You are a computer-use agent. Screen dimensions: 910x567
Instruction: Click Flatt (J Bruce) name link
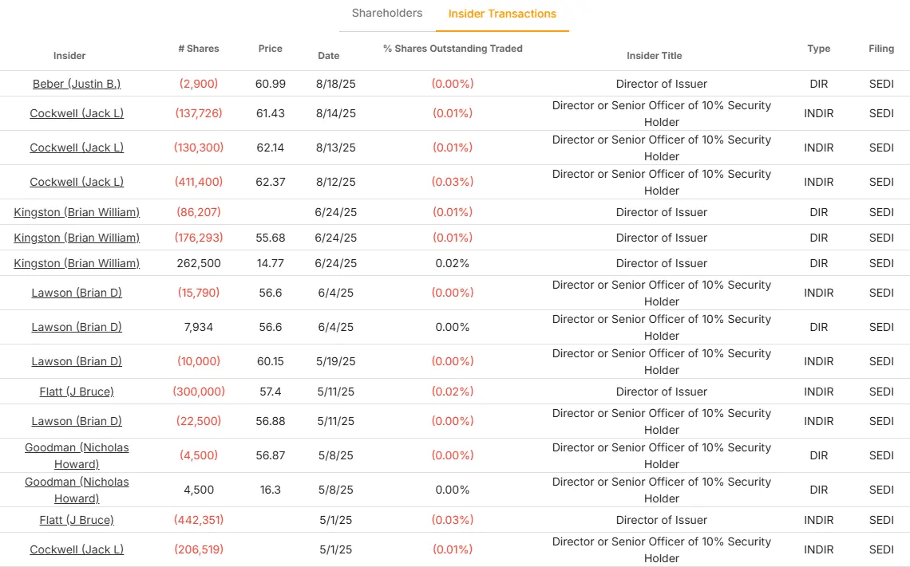(x=76, y=392)
